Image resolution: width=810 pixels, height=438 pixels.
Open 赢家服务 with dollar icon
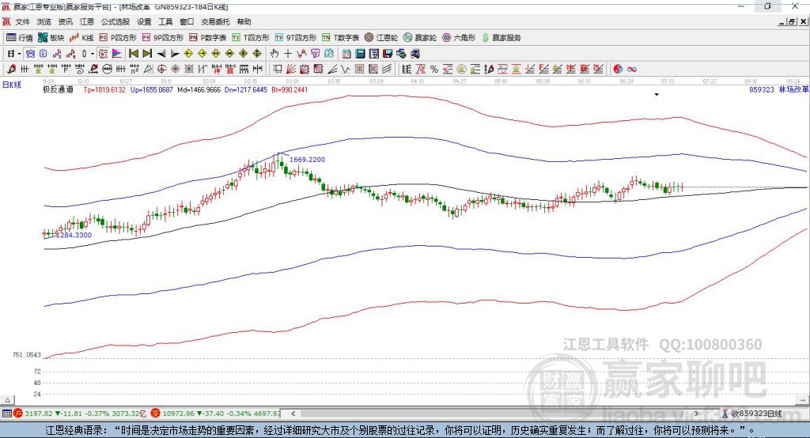tap(502, 38)
